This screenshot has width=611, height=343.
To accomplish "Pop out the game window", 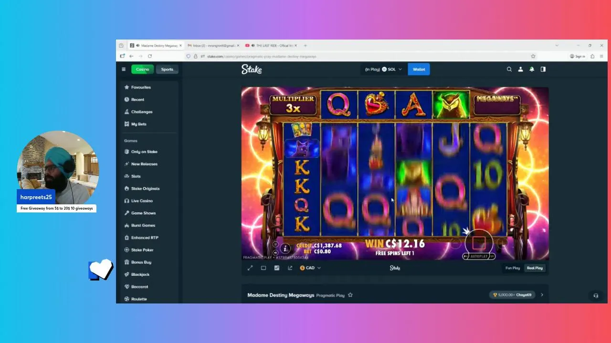I will (290, 268).
